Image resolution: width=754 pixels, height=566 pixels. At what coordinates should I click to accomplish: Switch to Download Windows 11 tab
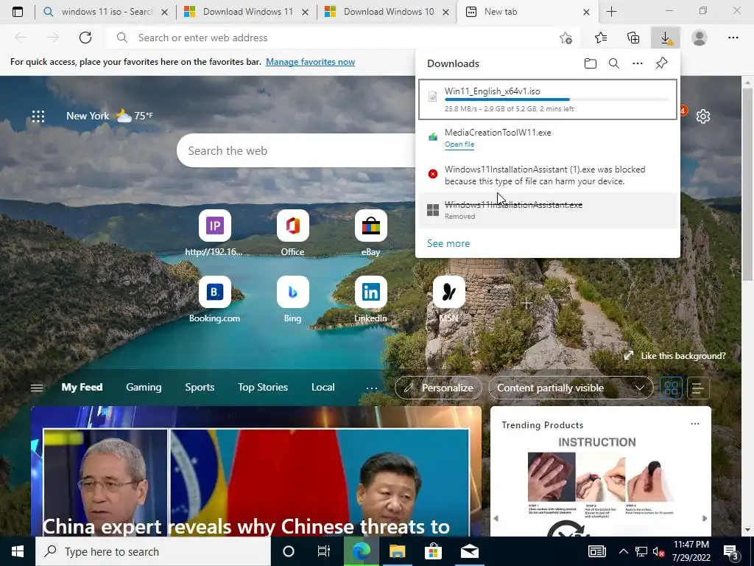(x=247, y=12)
